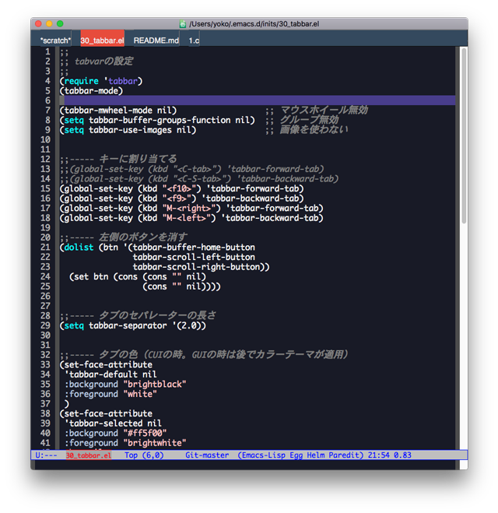Click the Paredit minor mode indicator
The image size is (498, 513).
(345, 455)
